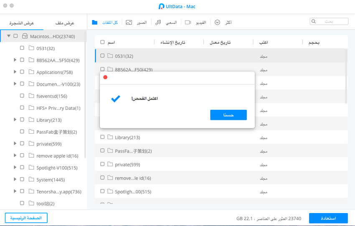Click OK button حسنا in dialog
Image resolution: width=355 pixels, height=226 pixels.
tap(228, 115)
